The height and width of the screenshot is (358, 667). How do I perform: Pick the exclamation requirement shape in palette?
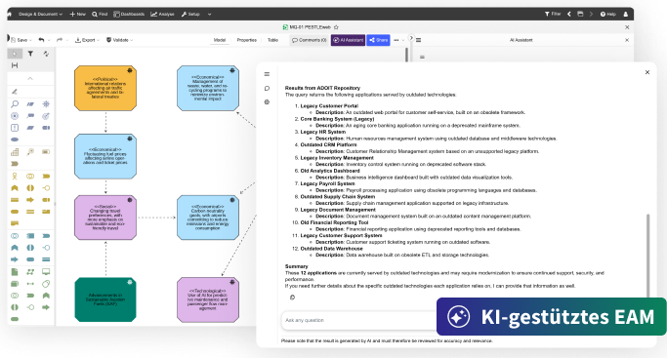[15, 128]
